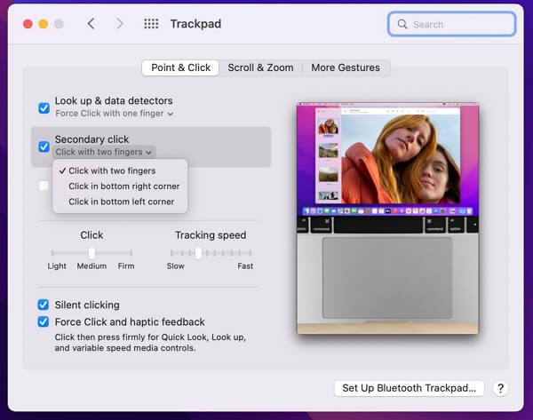Collapse the Click with two fingers dropdown
The width and height of the screenshot is (533, 420).
(x=103, y=152)
